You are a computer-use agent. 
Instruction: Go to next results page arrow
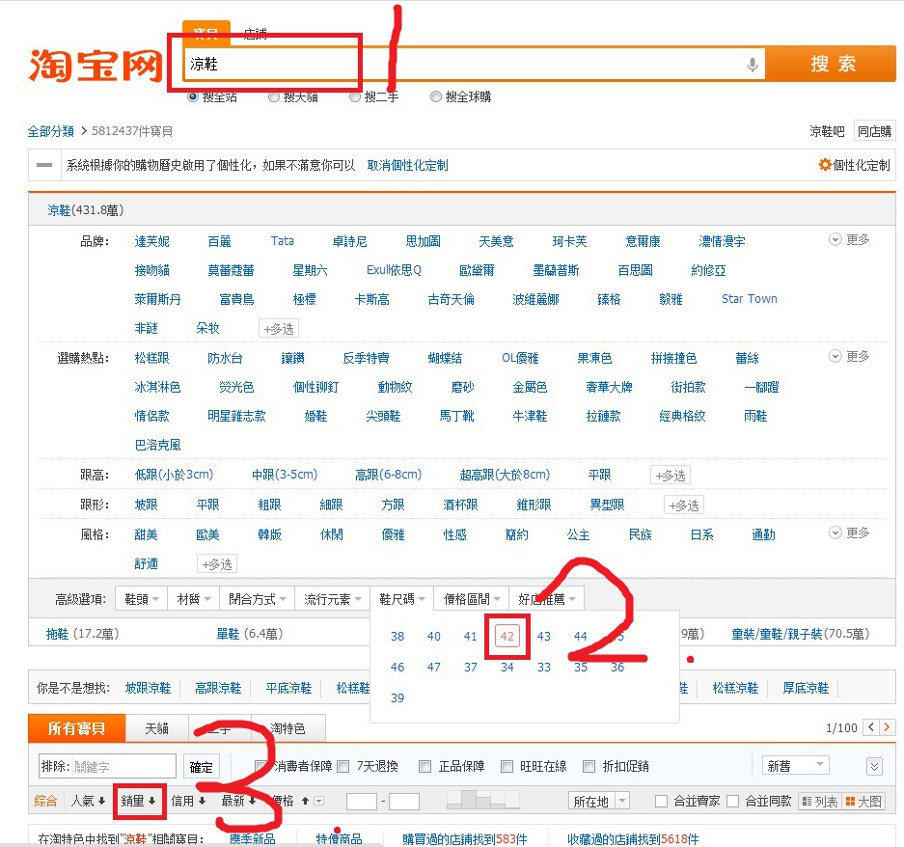(887, 727)
